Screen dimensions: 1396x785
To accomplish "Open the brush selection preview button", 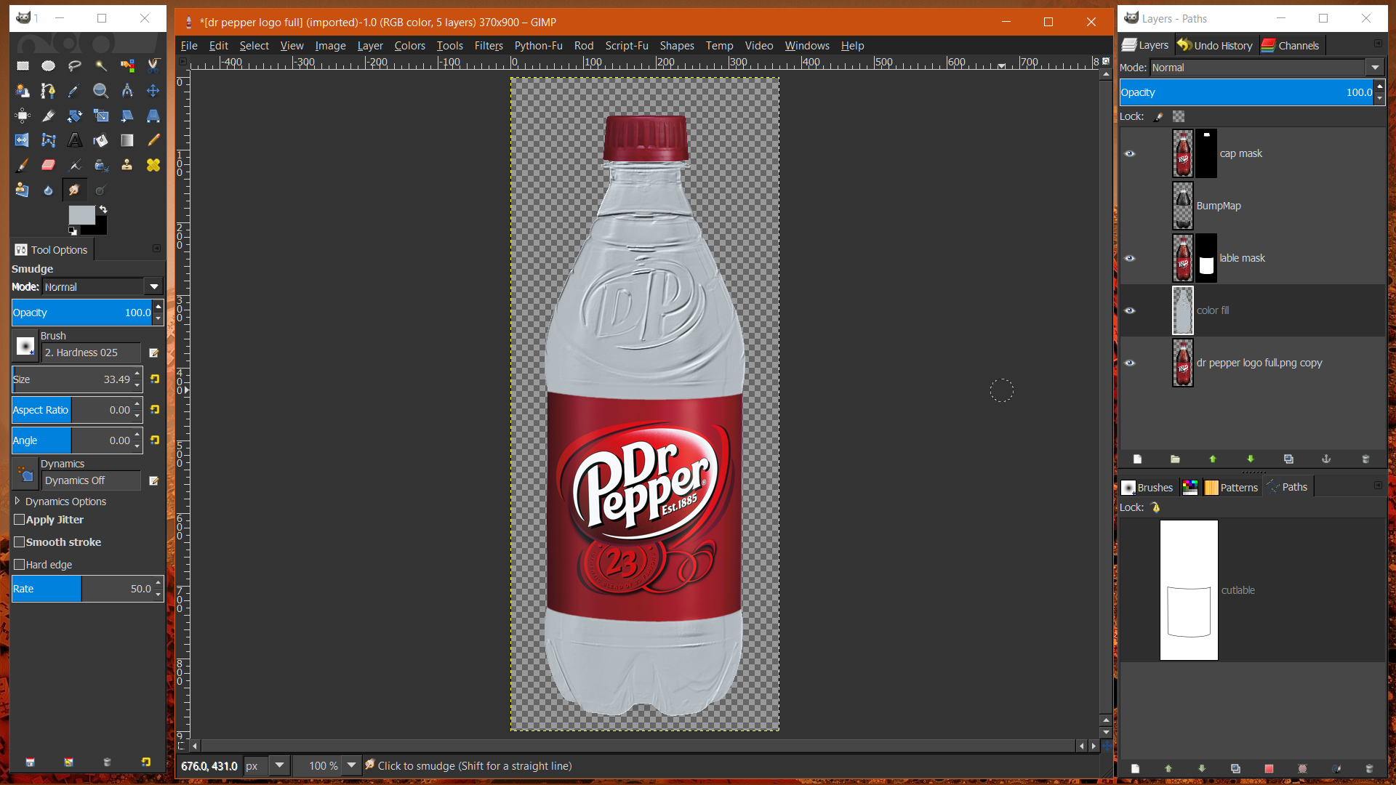I will [x=25, y=346].
